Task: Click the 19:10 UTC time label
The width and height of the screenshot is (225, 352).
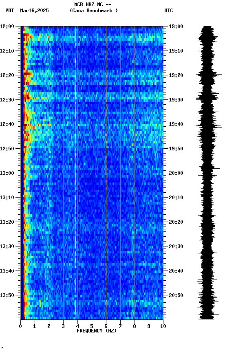Action: (176, 51)
